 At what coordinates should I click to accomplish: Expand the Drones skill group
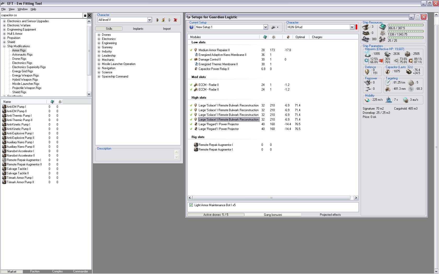pos(99,35)
